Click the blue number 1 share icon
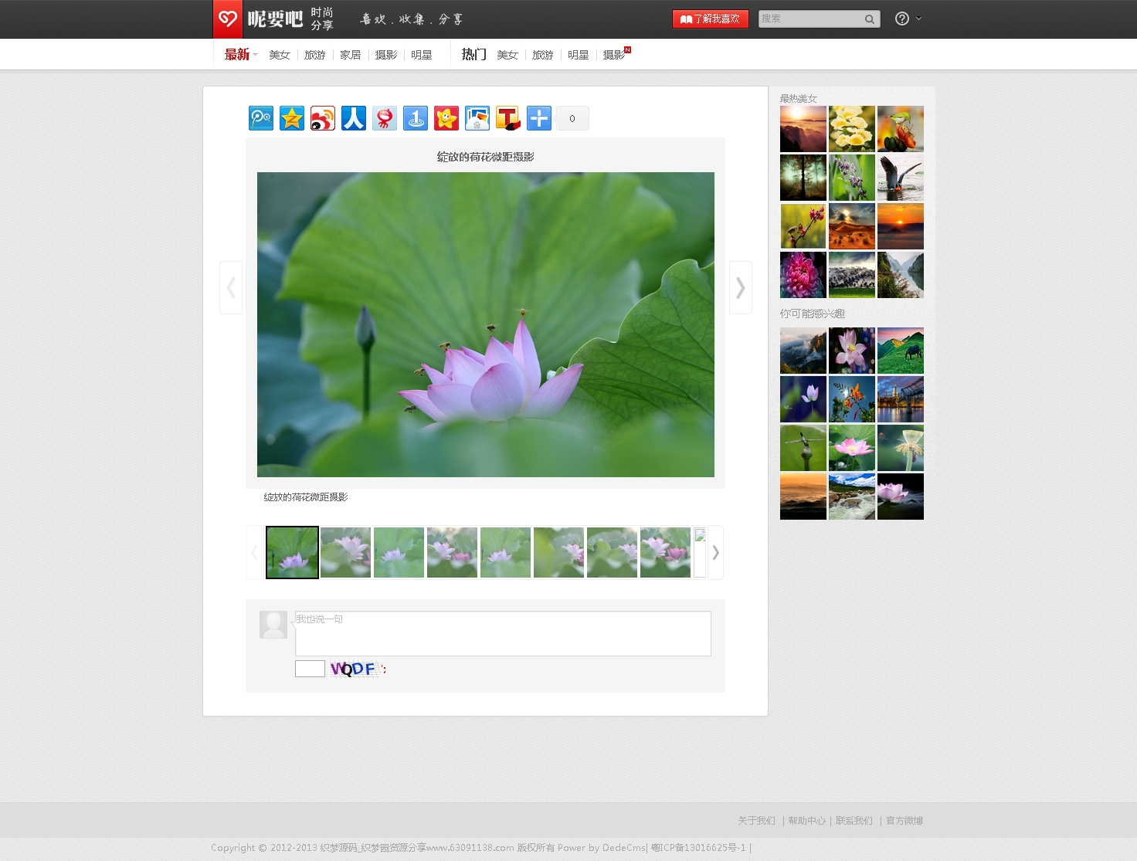Screen dimensions: 1137x861 416,118
